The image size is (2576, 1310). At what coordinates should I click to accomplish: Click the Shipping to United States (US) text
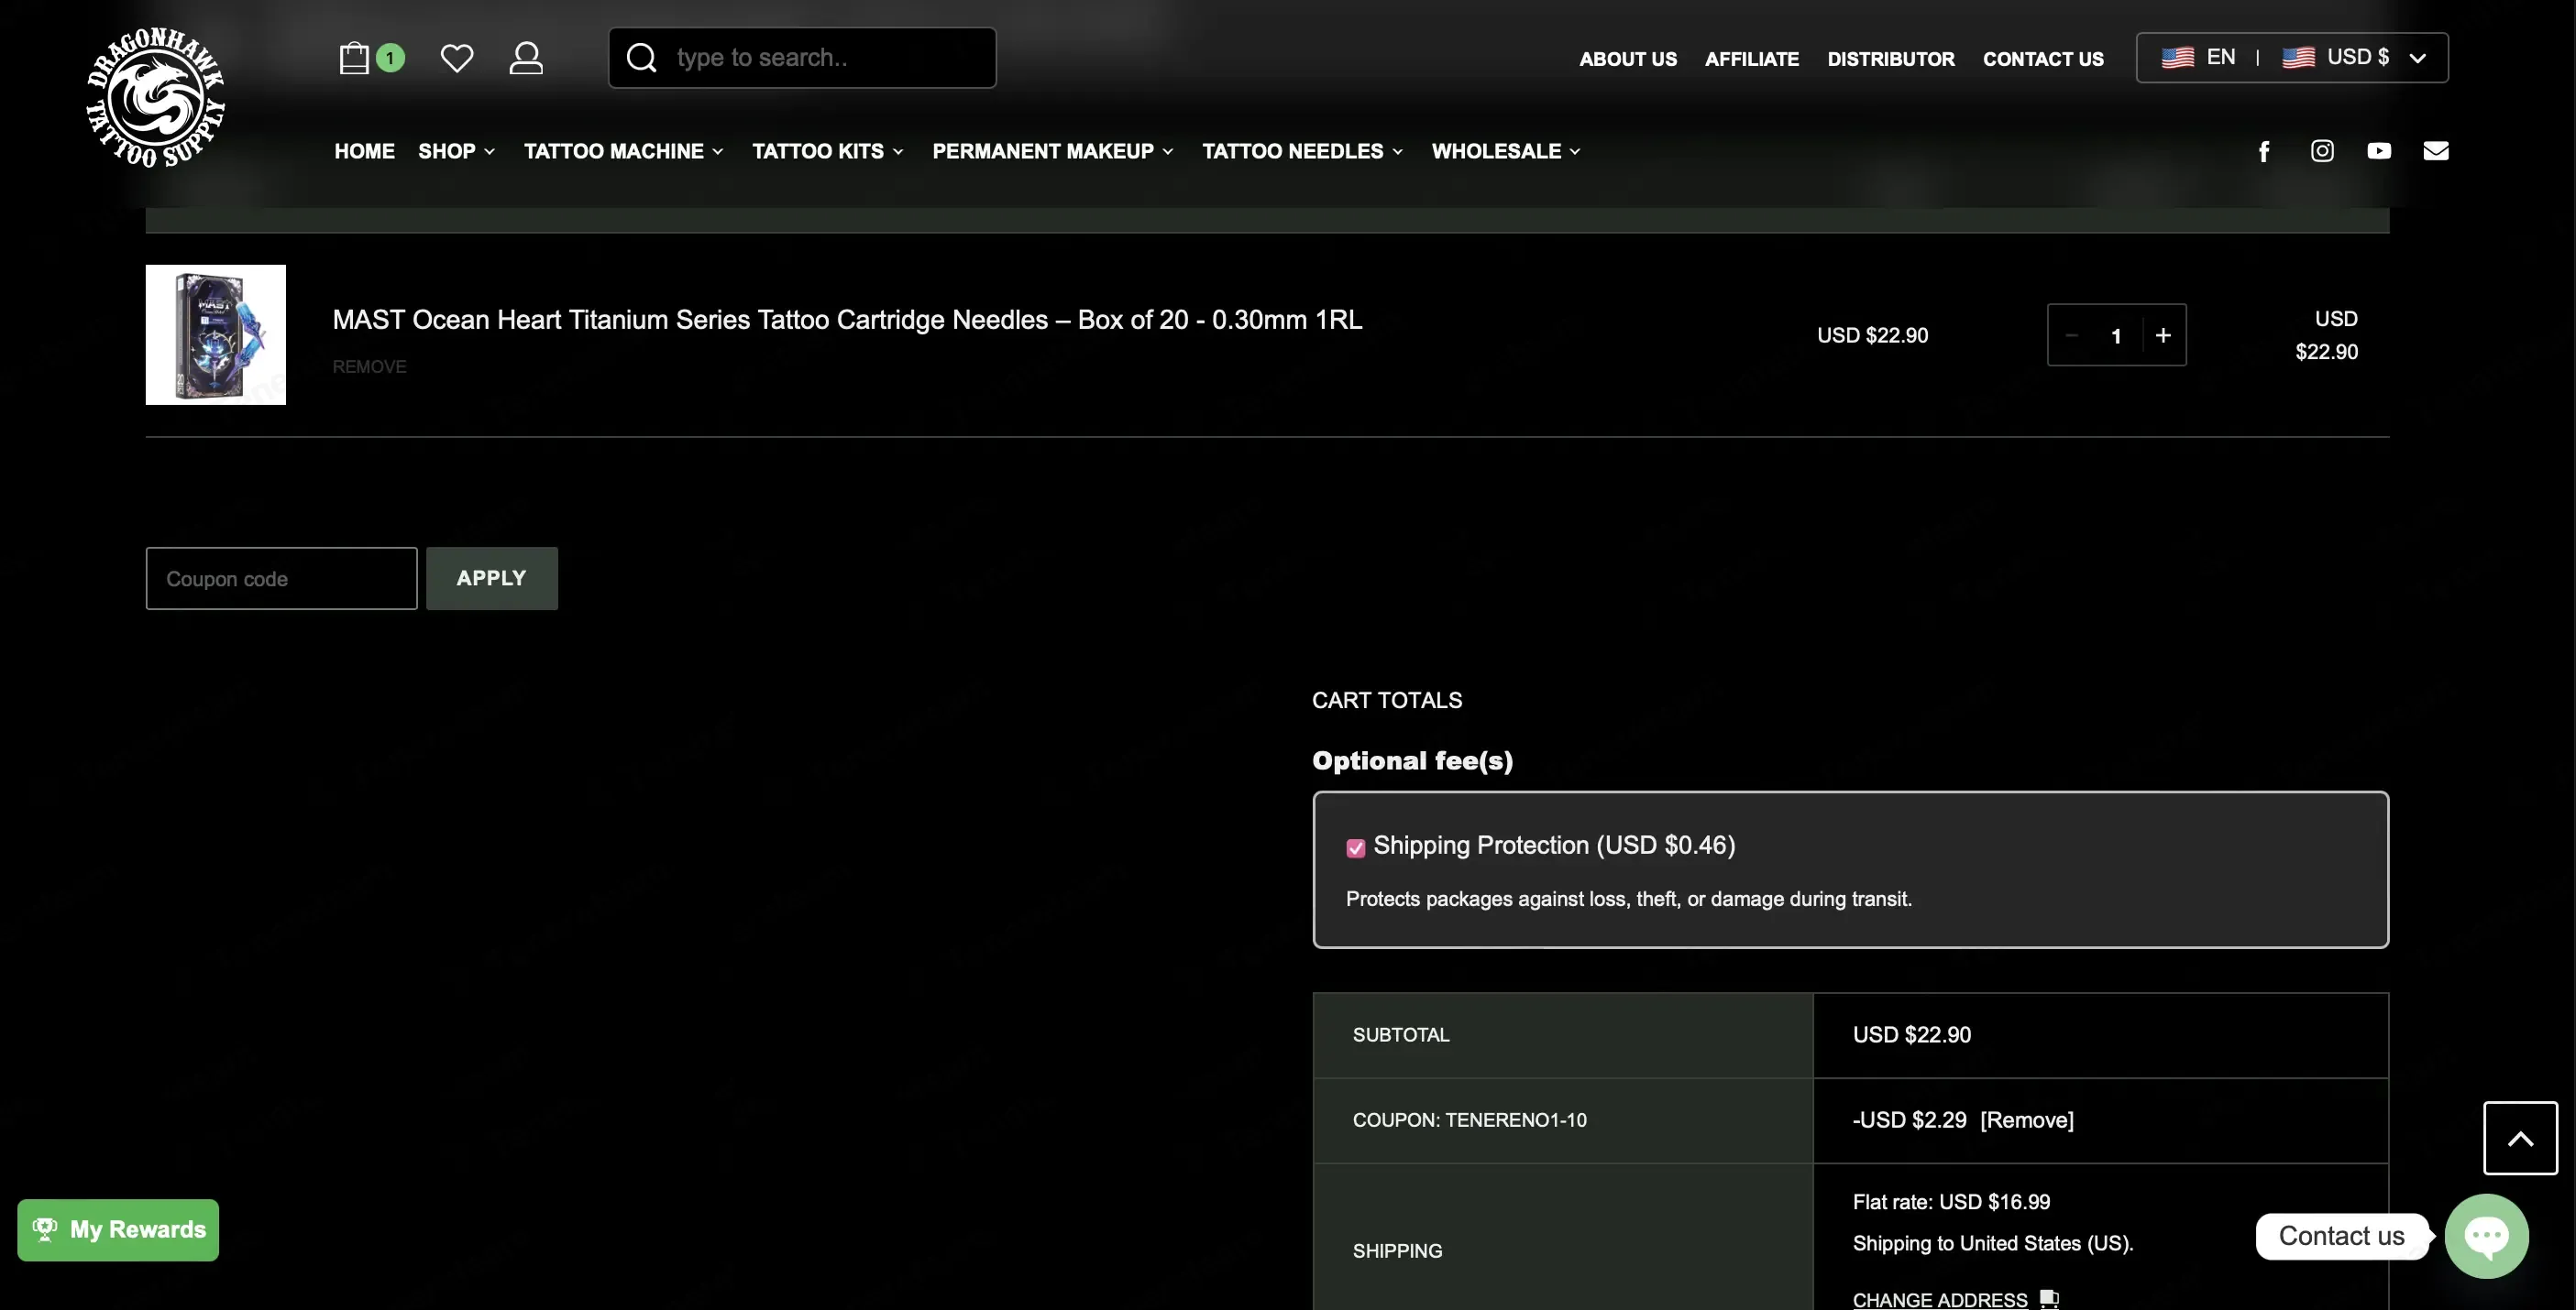click(1993, 1244)
